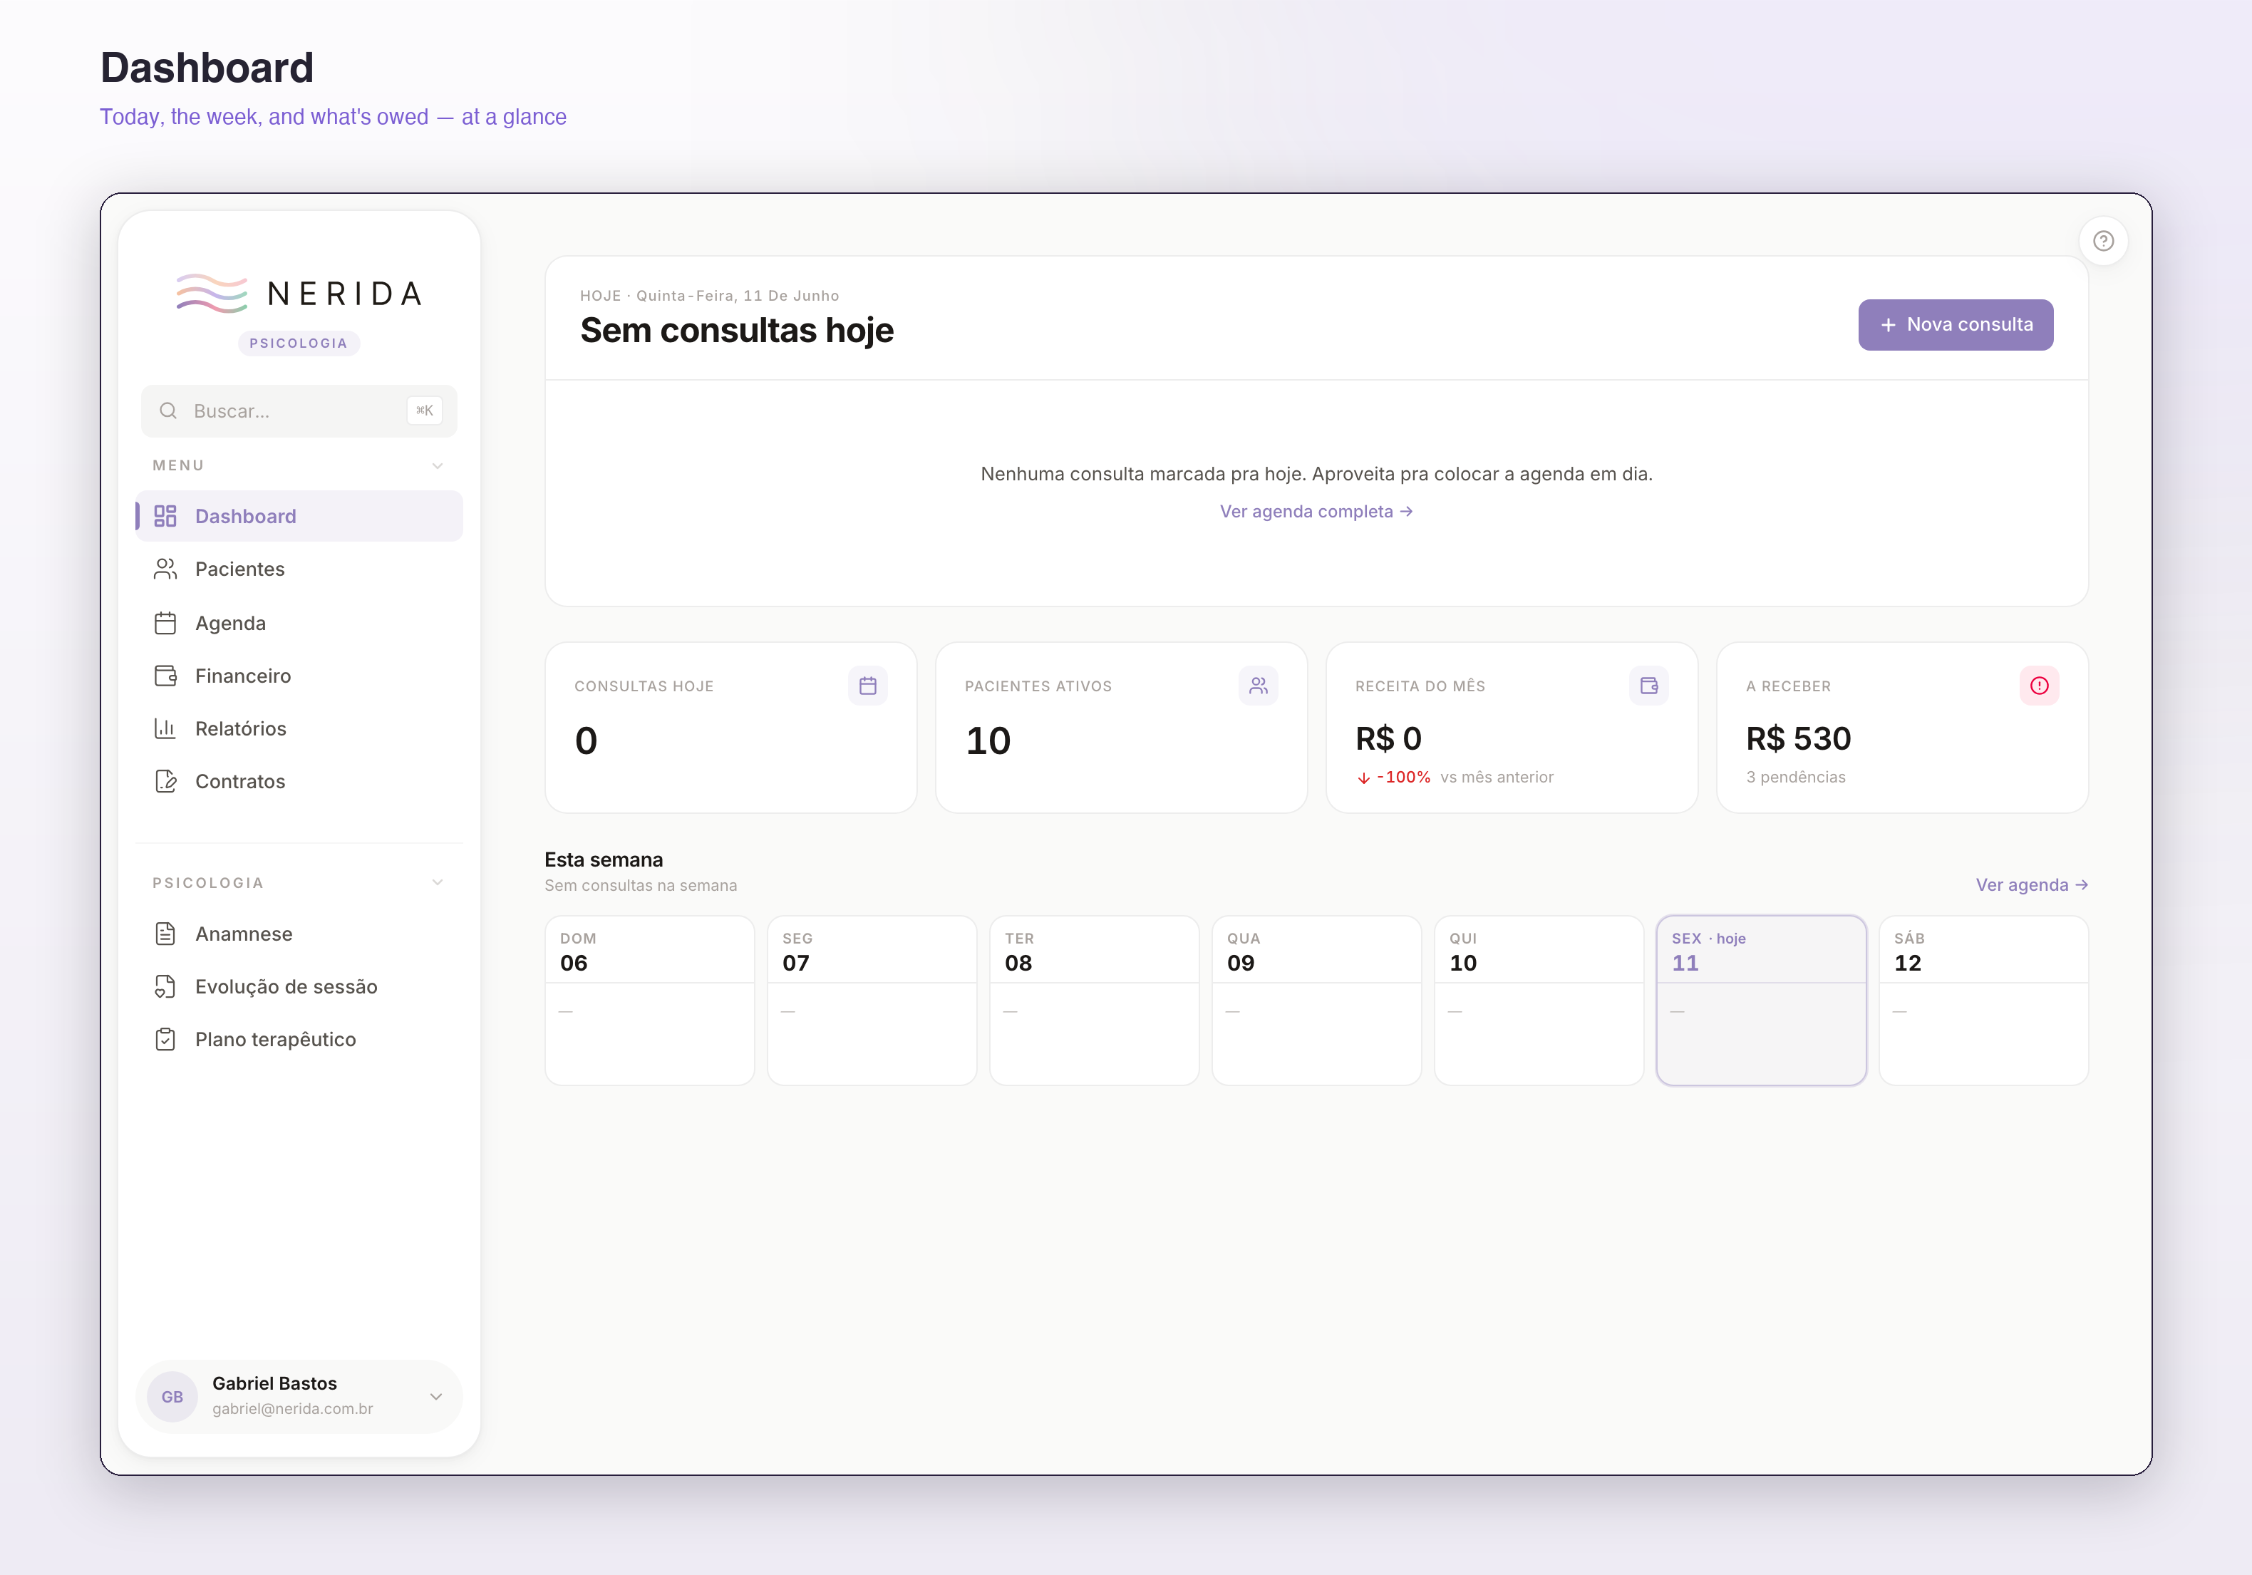Open Evolução de sessão page

pyautogui.click(x=299, y=986)
